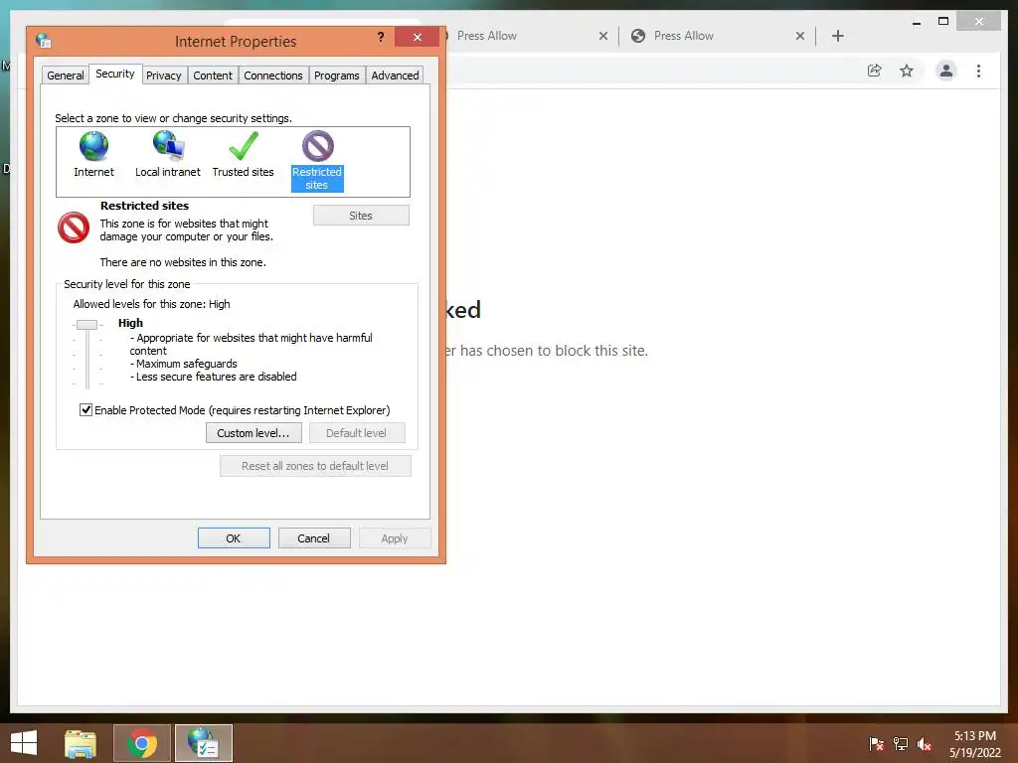Minimize the Chrome window

[x=916, y=22]
